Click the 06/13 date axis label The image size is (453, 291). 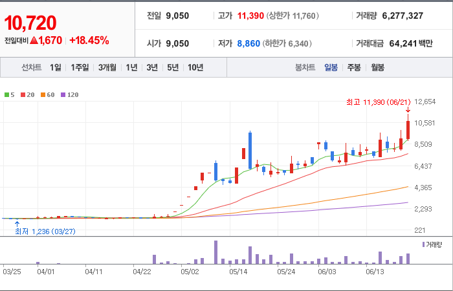coord(375,272)
